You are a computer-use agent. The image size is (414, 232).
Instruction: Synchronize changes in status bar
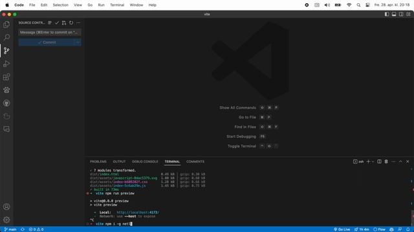[x=23, y=229]
